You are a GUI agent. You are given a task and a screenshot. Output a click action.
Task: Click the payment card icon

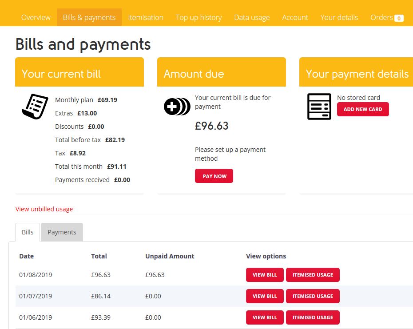coord(319,107)
